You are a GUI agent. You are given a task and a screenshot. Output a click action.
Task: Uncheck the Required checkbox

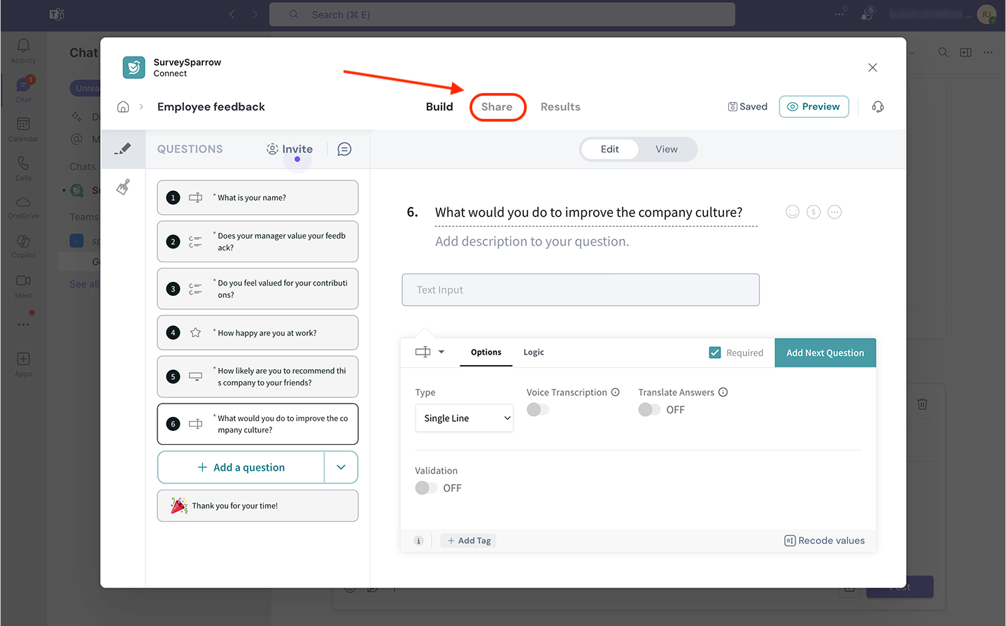(x=715, y=353)
